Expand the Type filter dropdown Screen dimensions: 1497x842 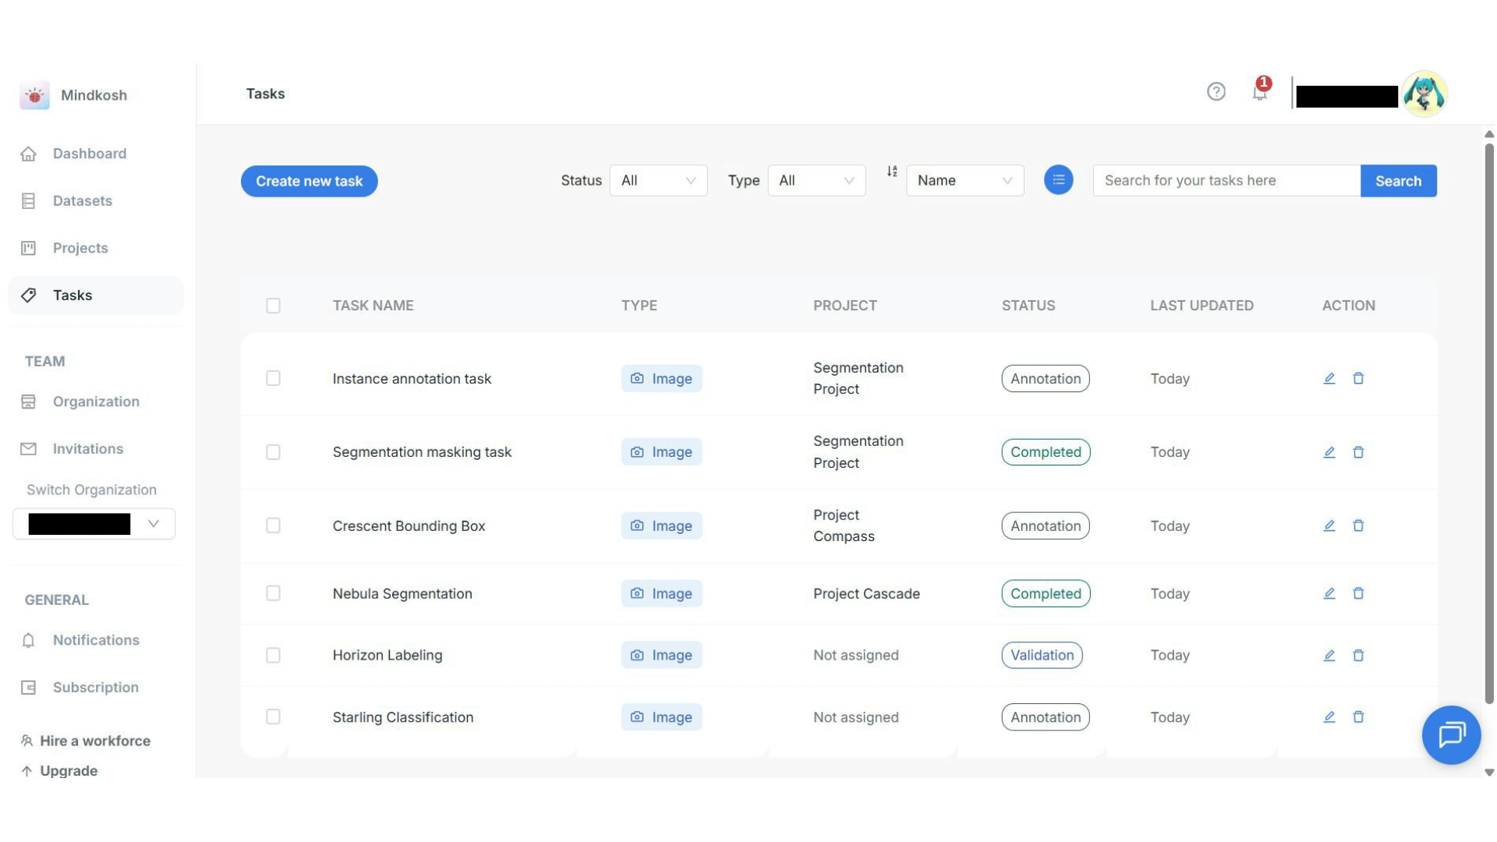click(x=816, y=180)
